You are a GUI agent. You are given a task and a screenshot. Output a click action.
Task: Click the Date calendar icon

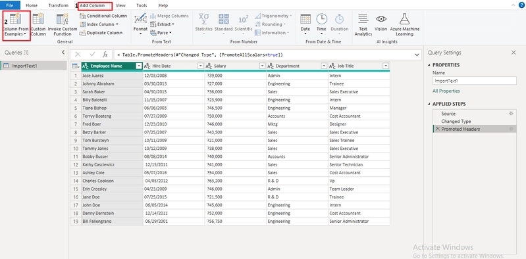tap(305, 19)
